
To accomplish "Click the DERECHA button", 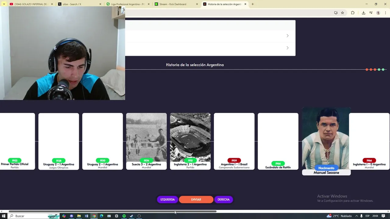I will (223, 200).
